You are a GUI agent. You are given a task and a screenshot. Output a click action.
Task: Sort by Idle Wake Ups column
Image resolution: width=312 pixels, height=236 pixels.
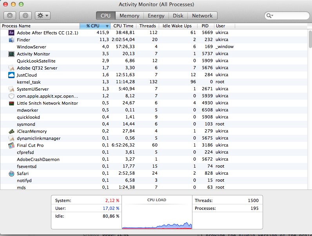tap(177, 26)
